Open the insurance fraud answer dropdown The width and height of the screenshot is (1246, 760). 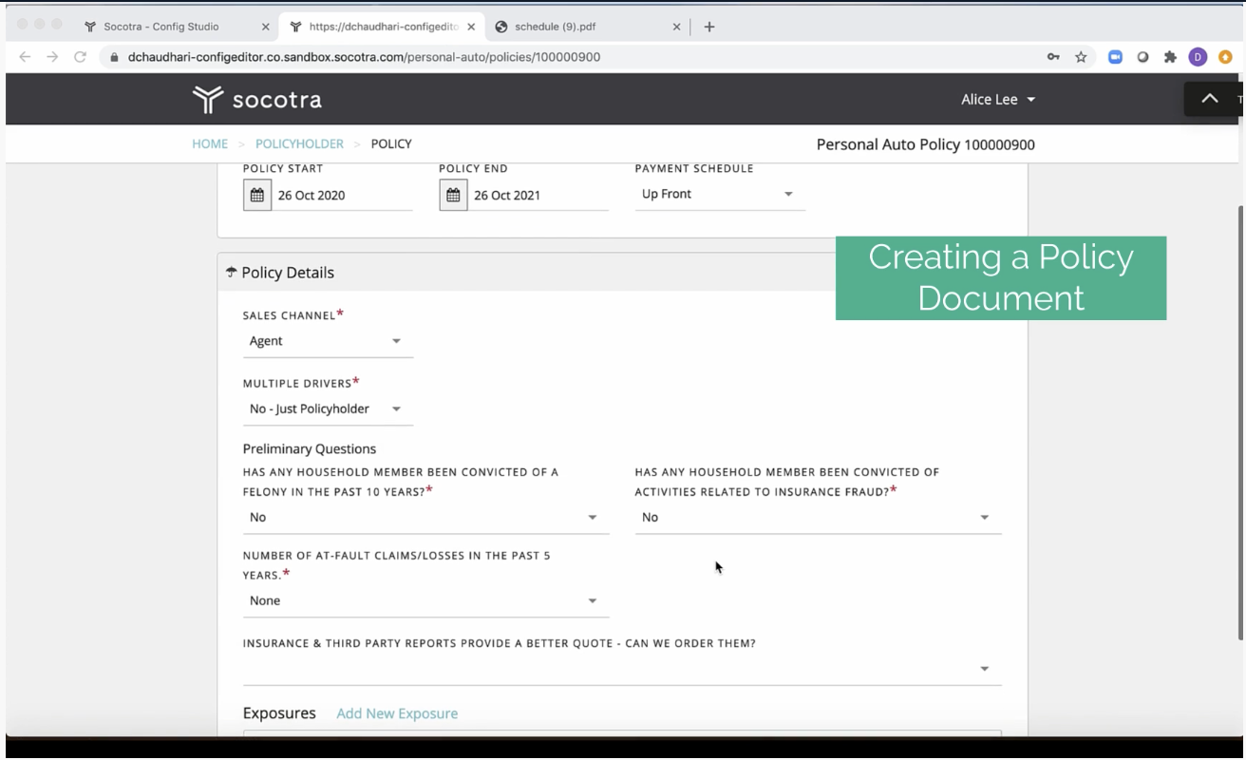(817, 517)
